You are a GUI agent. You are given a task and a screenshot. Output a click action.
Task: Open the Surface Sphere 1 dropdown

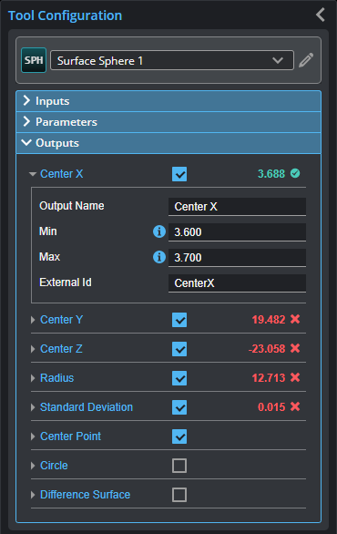coord(172,61)
